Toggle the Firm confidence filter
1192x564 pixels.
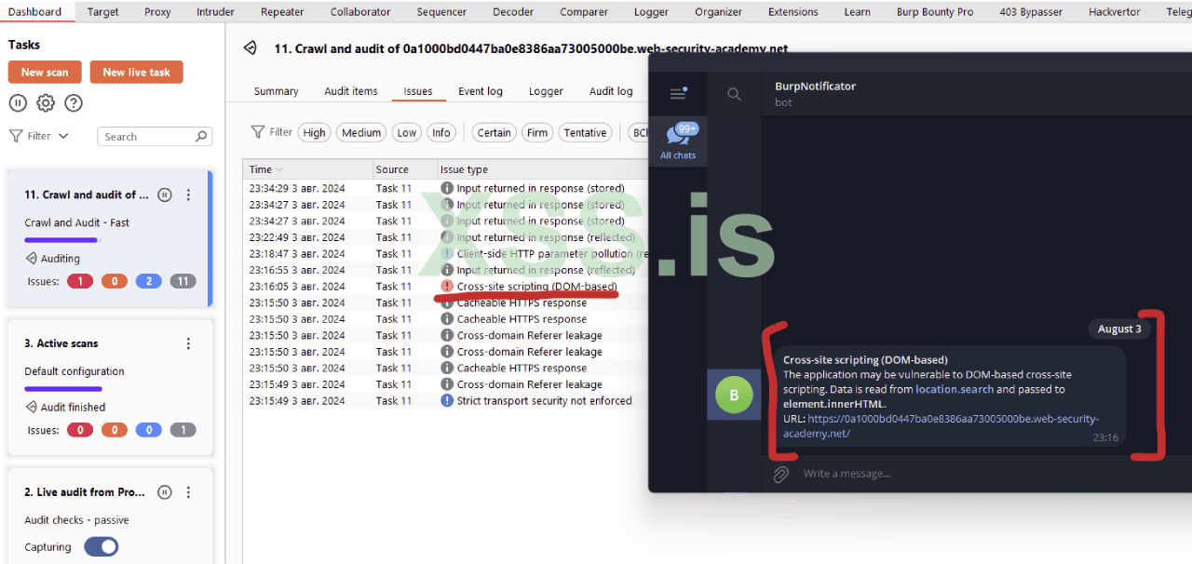[x=537, y=133]
